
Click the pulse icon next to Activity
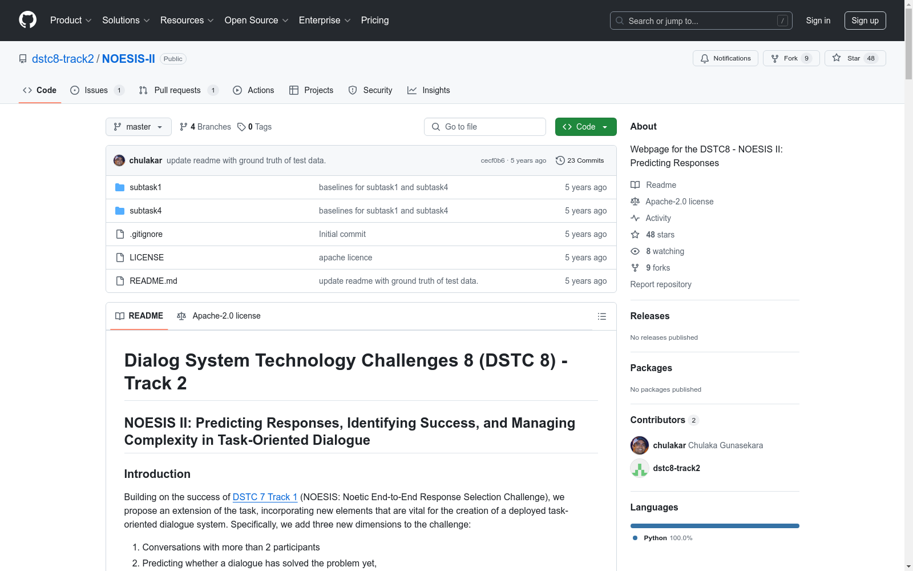pyautogui.click(x=635, y=218)
